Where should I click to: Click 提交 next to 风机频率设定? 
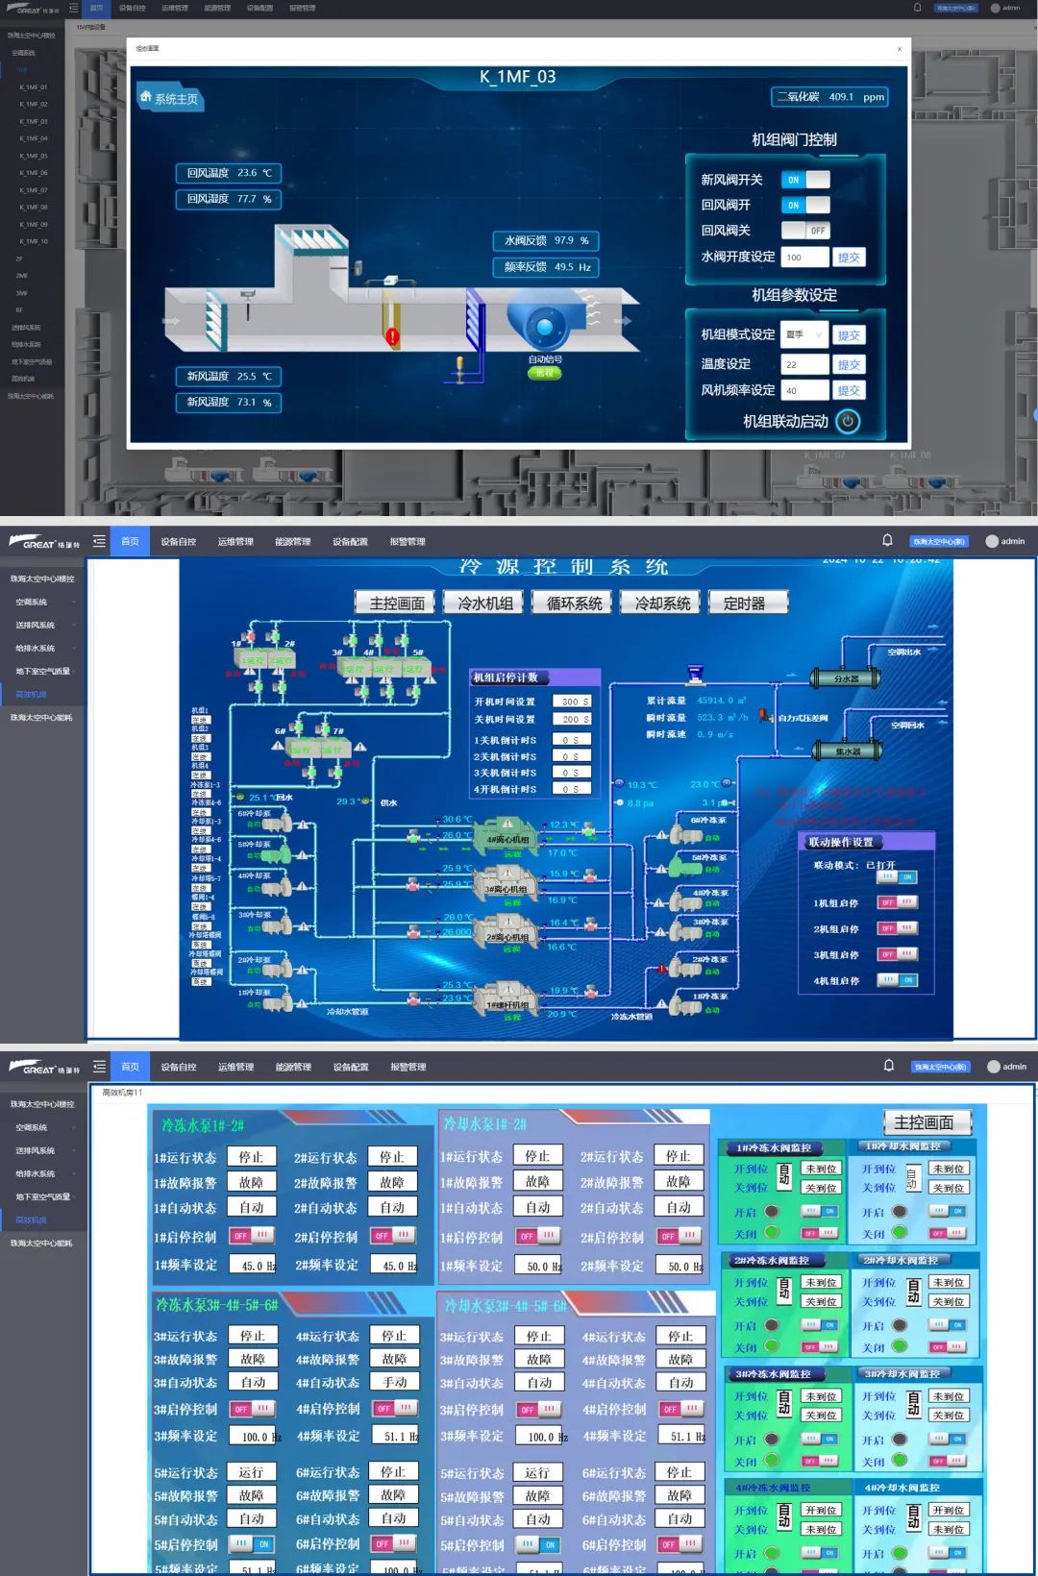point(849,390)
